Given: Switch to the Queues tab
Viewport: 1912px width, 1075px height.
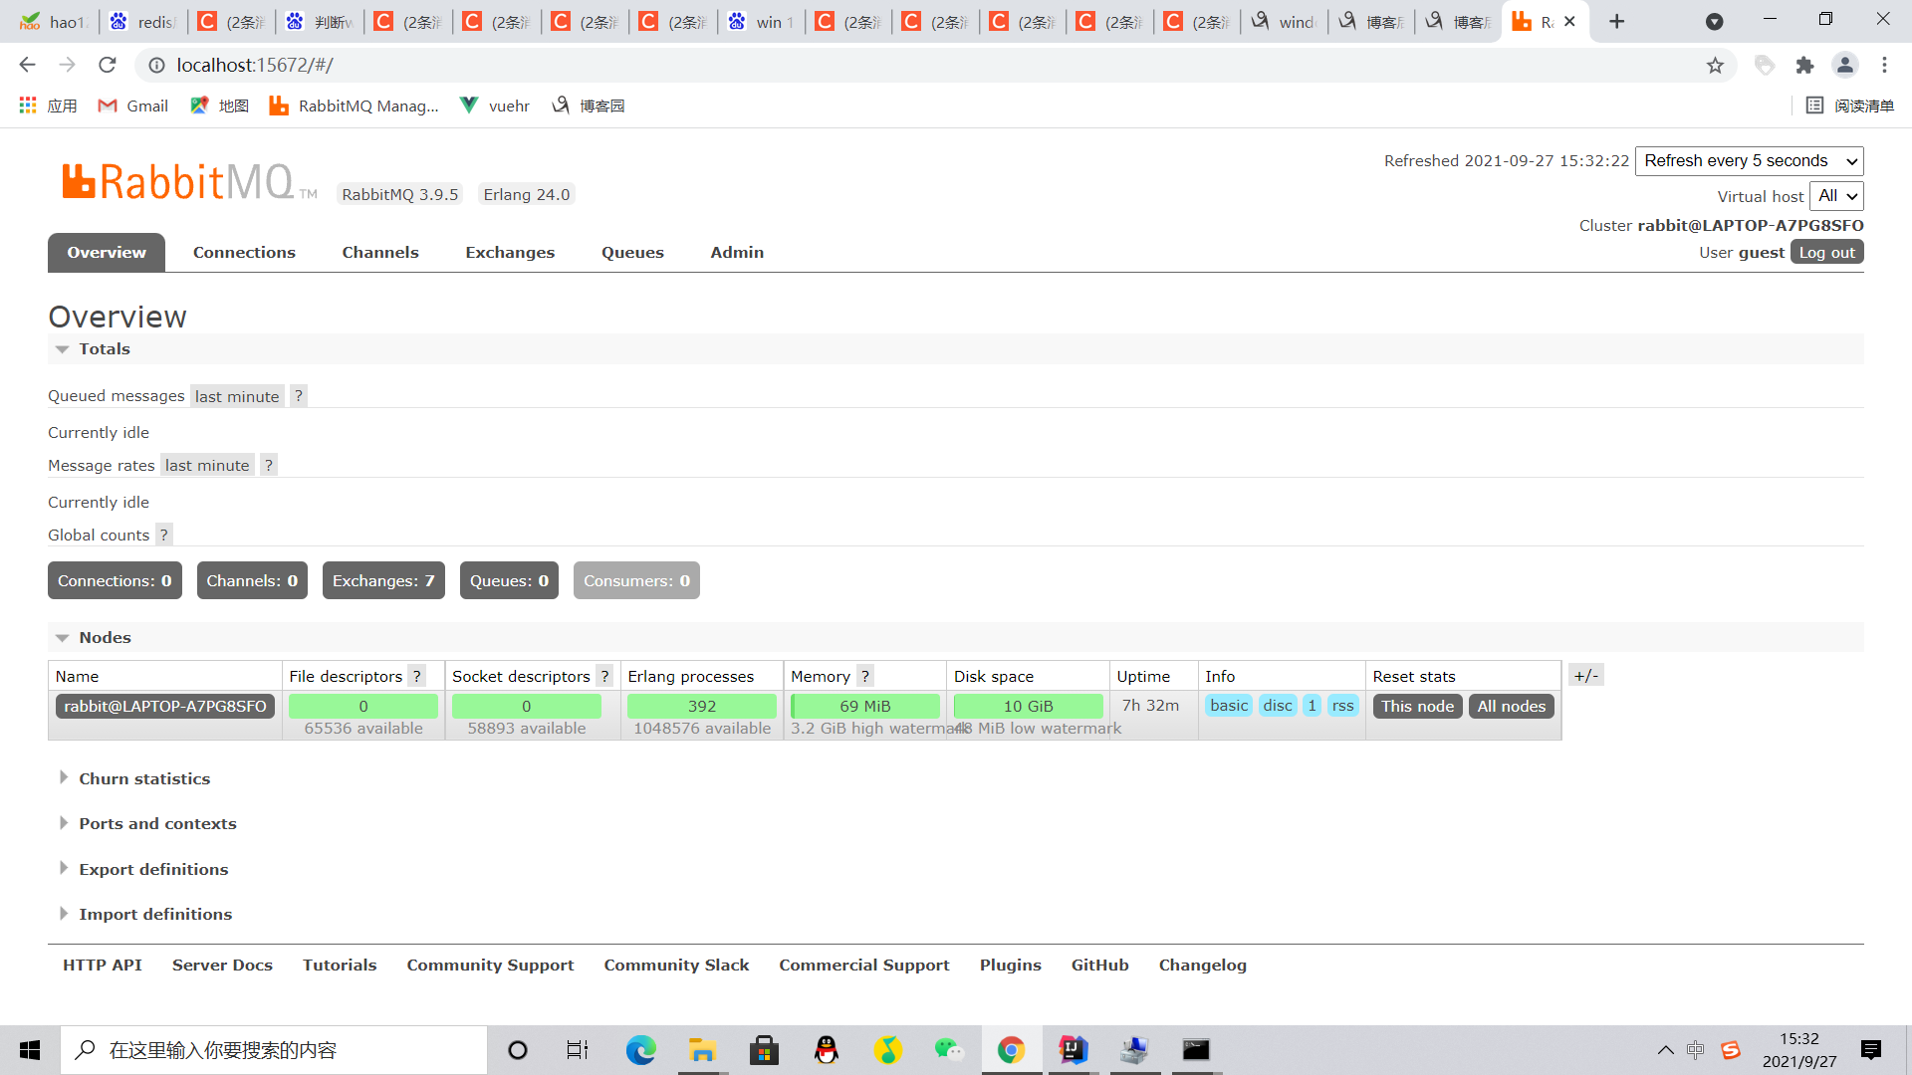Looking at the screenshot, I should tap(632, 253).
